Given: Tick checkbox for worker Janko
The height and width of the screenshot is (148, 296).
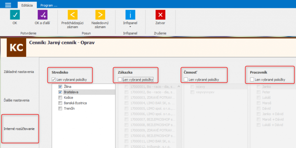Looking at the screenshot, I should click(x=258, y=87).
